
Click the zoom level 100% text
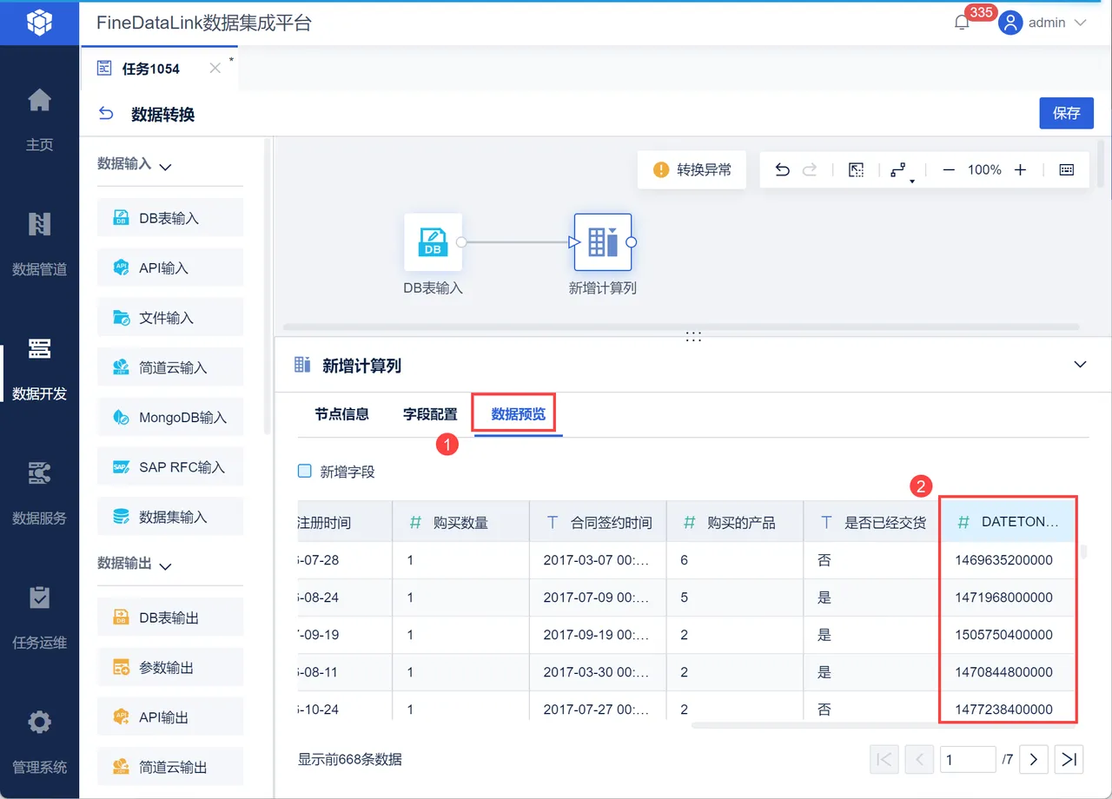[984, 170]
